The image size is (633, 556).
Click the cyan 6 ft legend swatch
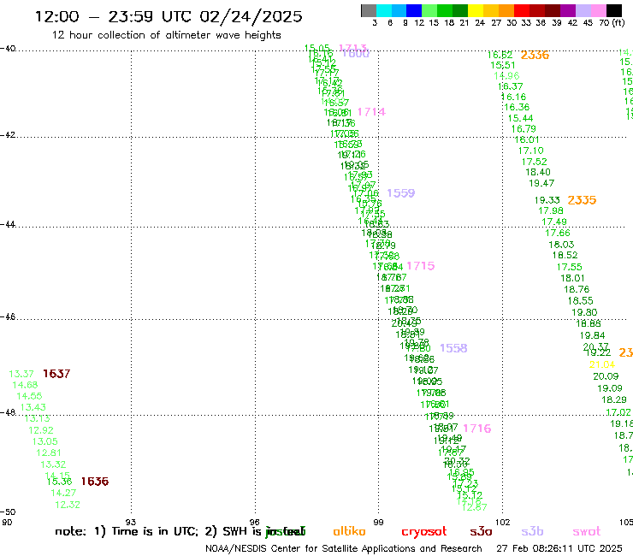(384, 10)
